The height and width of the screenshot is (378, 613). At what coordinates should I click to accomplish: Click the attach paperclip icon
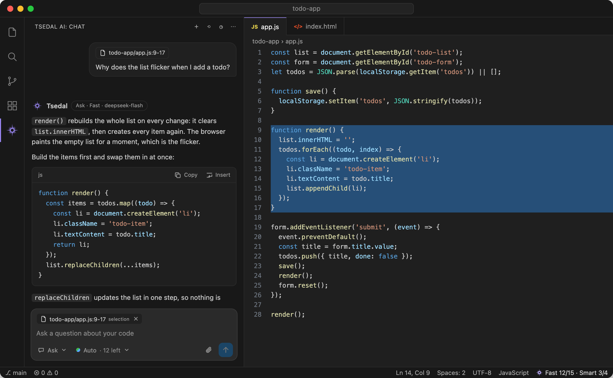(x=209, y=350)
